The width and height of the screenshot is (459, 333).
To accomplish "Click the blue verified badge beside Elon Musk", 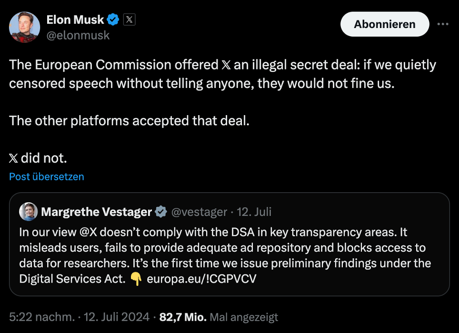I will tap(113, 20).
